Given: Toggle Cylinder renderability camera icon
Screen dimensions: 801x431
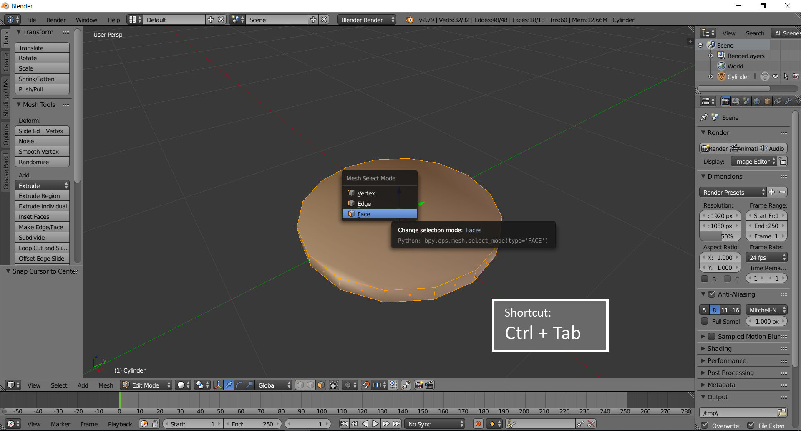Looking at the screenshot, I should click(796, 76).
